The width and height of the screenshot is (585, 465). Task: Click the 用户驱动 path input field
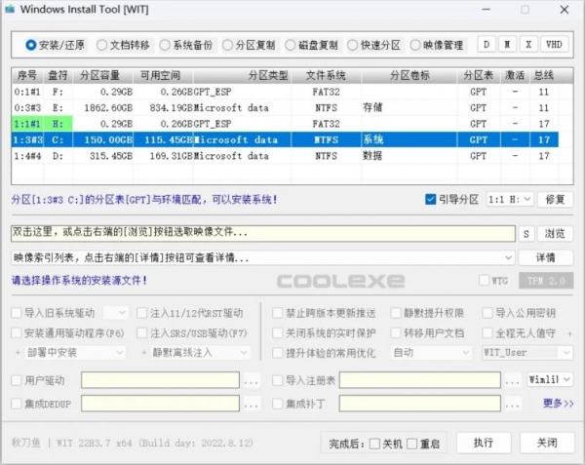161,380
